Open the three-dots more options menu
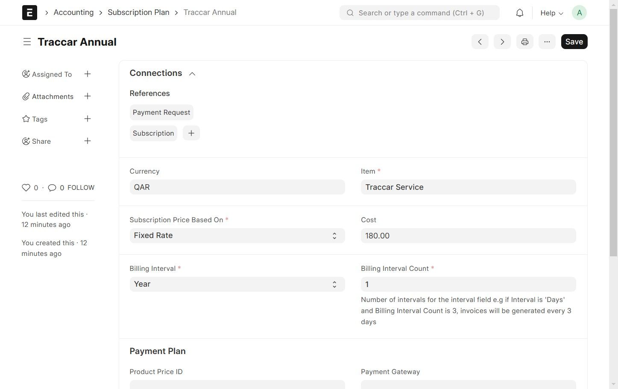Image resolution: width=618 pixels, height=389 pixels. tap(547, 42)
